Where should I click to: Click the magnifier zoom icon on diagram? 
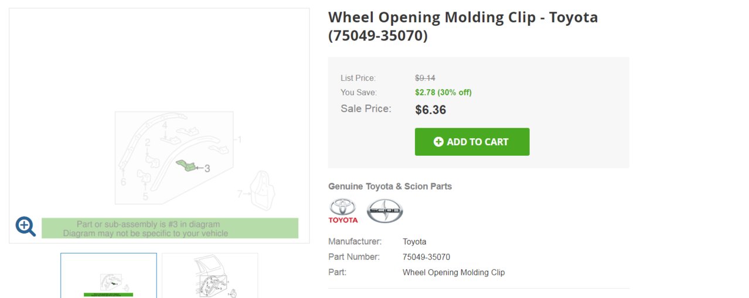click(x=26, y=226)
